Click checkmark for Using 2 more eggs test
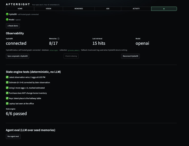 (7, 88)
